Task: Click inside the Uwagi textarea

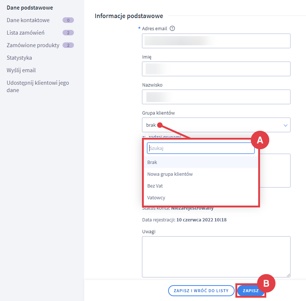Action: pos(216,256)
